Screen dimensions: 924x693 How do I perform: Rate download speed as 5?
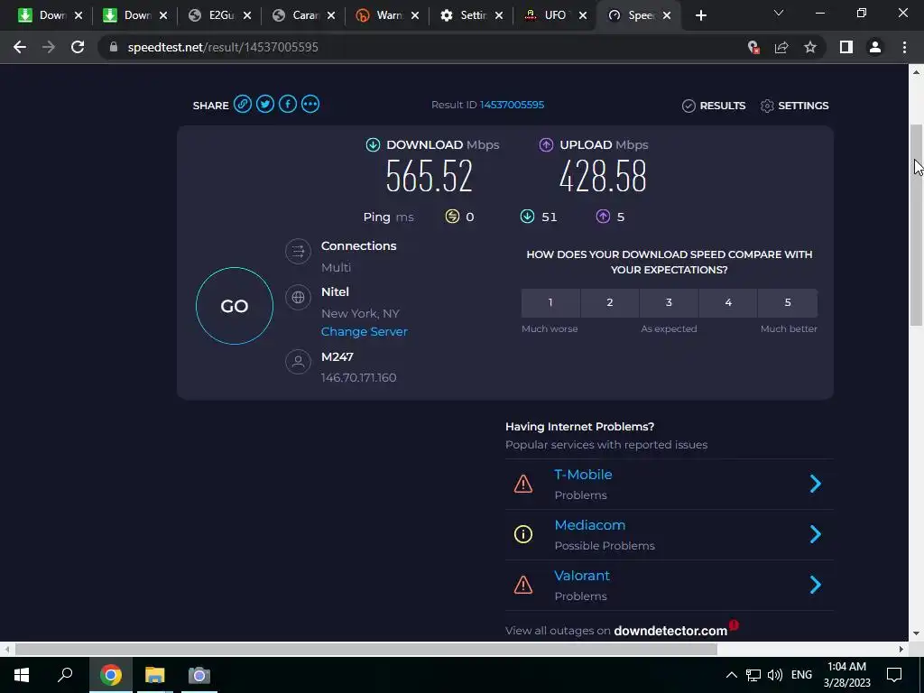pyautogui.click(x=788, y=302)
